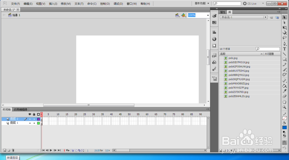Switch to the 时间轴 tab
The width and height of the screenshot is (289, 160).
[x=7, y=109]
